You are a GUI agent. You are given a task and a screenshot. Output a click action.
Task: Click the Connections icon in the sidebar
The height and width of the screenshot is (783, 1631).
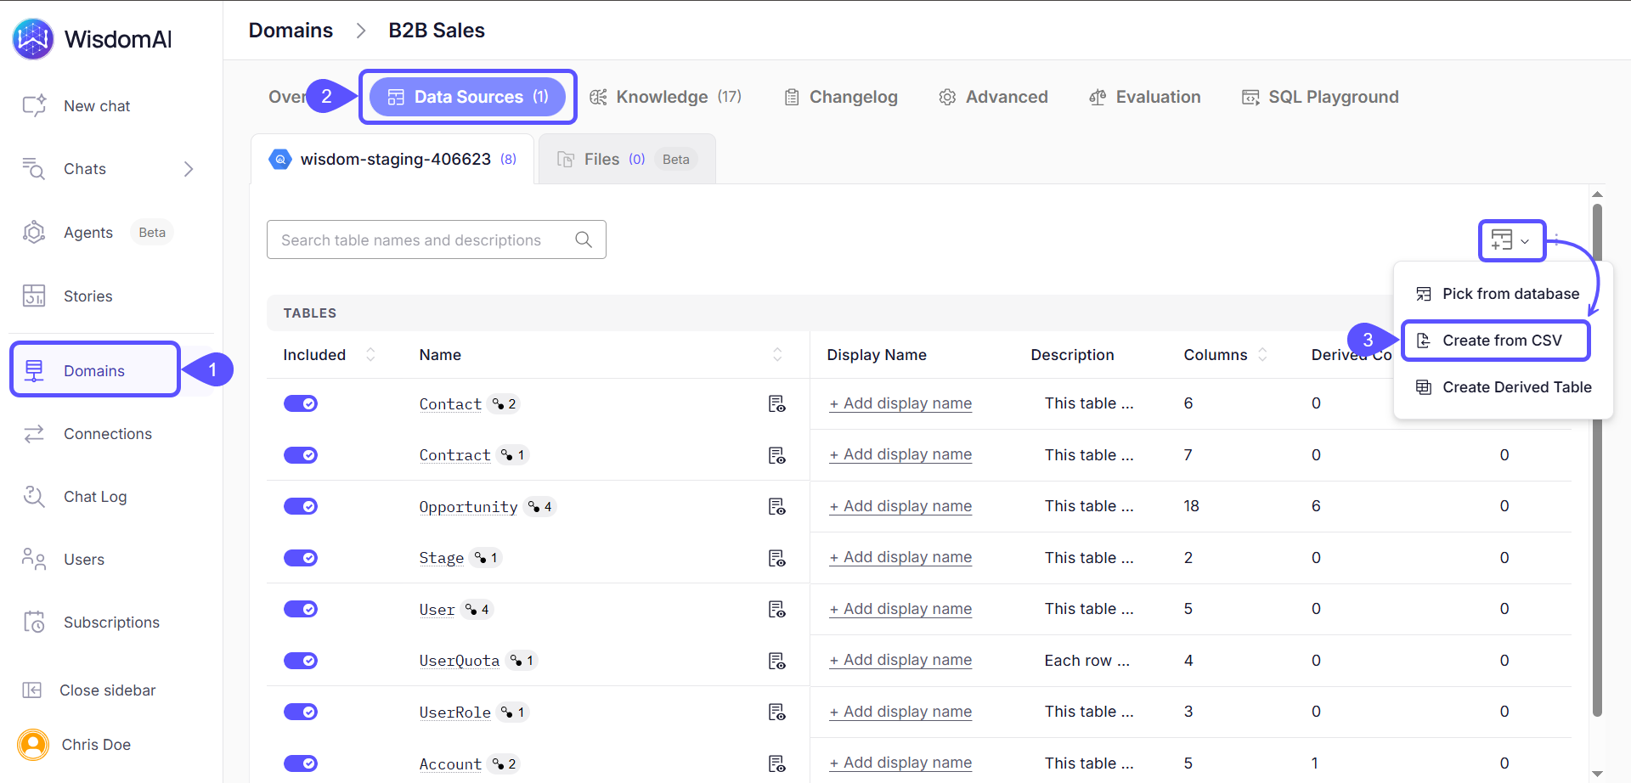coord(34,433)
